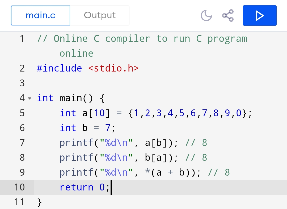Toggle dark mode with moon icon
Screen dimensions: 287x209
tap(206, 16)
